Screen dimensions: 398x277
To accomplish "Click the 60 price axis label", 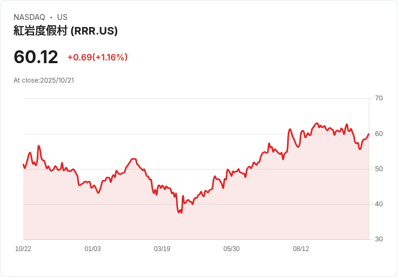I will (379, 134).
